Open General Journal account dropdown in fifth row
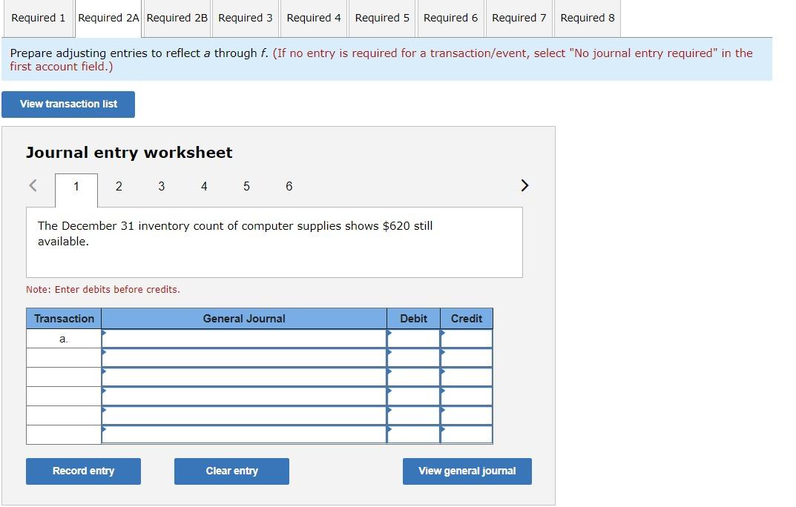 point(244,416)
